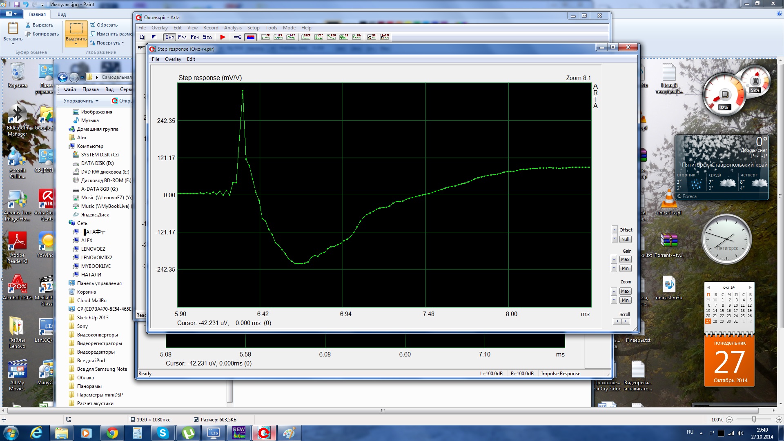Click the signal generator icon in Arta
Screen dimensions: 784x441
pos(237,37)
